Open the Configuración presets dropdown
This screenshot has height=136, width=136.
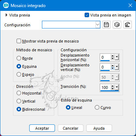[x=98, y=25]
